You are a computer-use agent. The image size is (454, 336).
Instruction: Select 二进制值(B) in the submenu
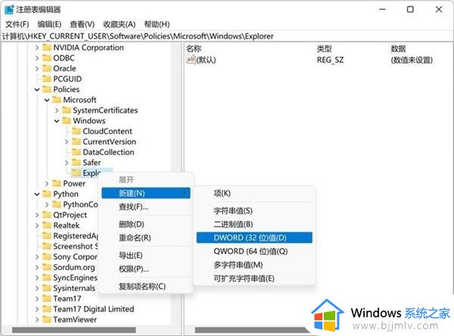point(254,224)
